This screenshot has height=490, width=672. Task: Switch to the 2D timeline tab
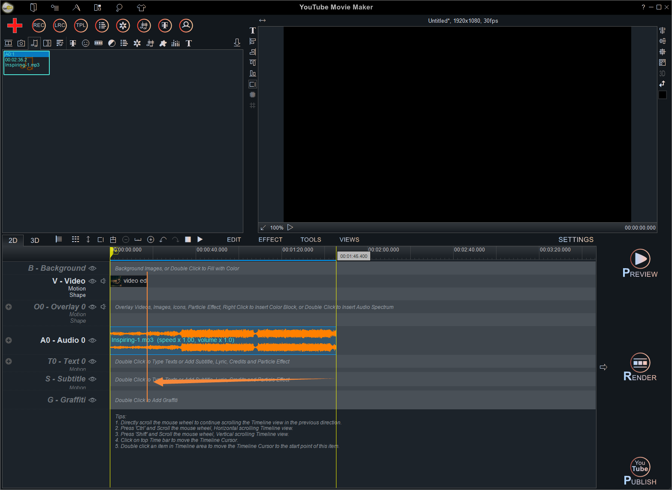pos(13,240)
